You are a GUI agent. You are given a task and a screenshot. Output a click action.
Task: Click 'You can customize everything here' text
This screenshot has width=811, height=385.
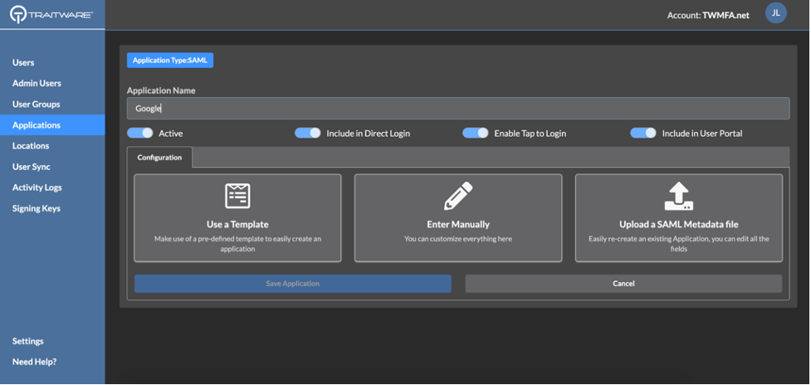[x=458, y=239]
